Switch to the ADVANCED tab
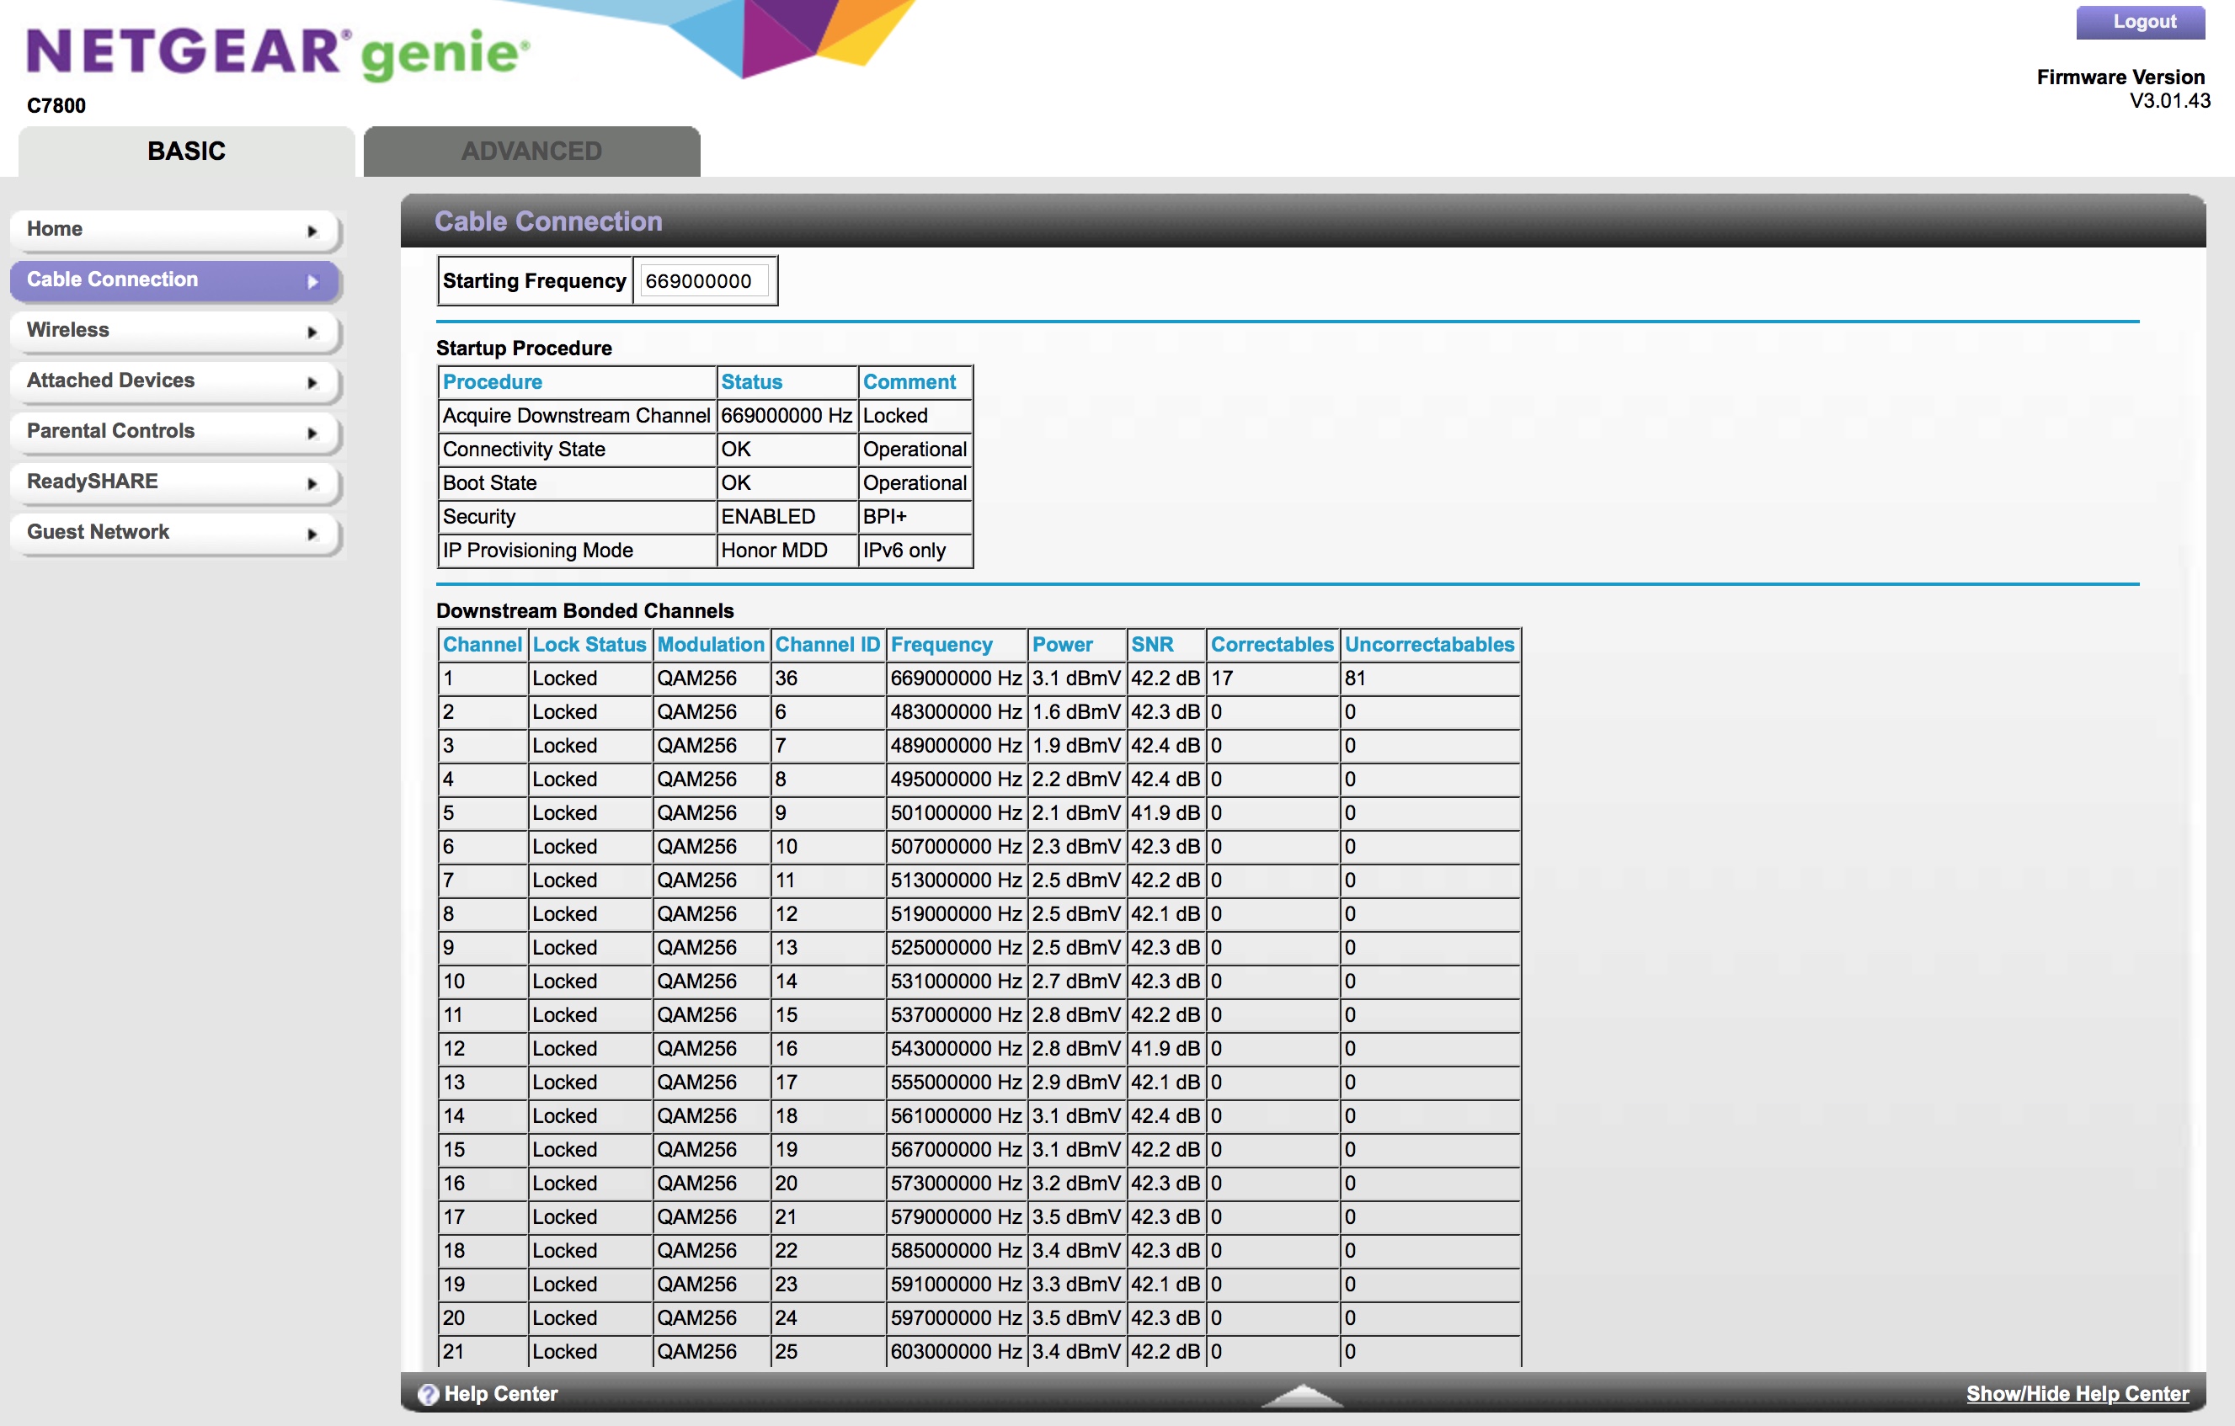This screenshot has width=2235, height=1426. (532, 152)
